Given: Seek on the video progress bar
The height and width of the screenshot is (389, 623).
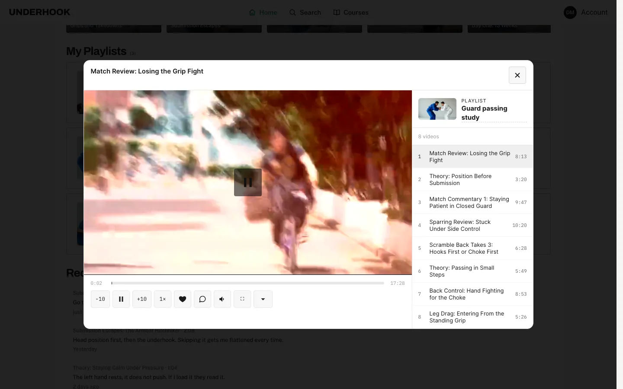Looking at the screenshot, I should [x=247, y=283].
